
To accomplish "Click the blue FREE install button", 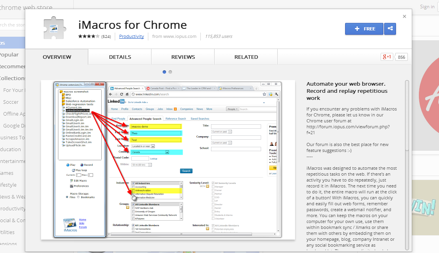I will 364,28.
